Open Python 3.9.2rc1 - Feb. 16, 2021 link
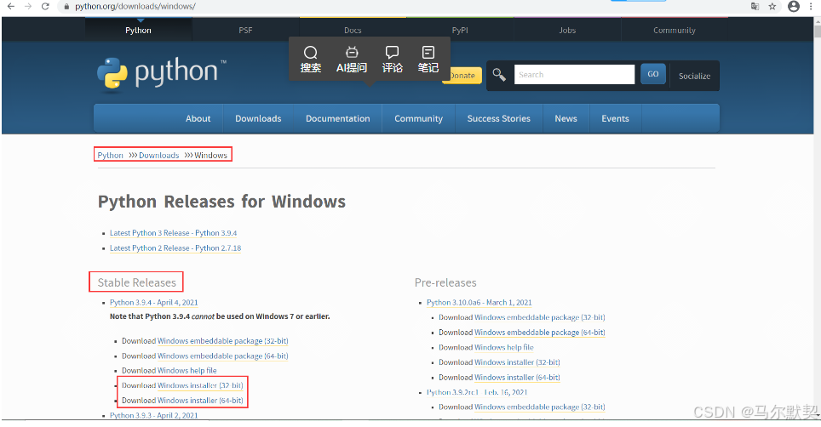Screen dimensions: 821x427 click(x=477, y=392)
